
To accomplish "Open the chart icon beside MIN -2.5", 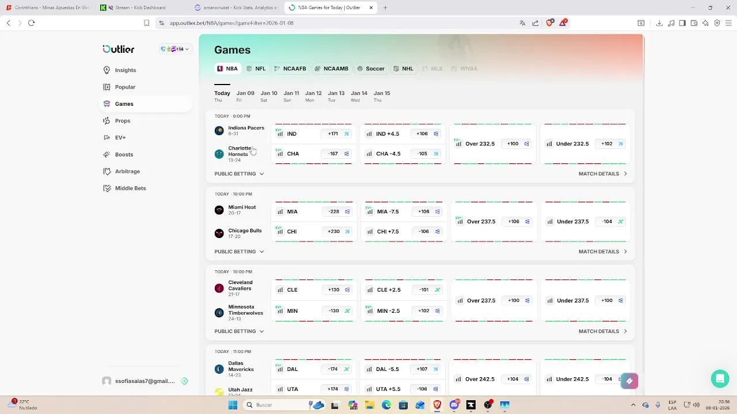I will pos(370,311).
